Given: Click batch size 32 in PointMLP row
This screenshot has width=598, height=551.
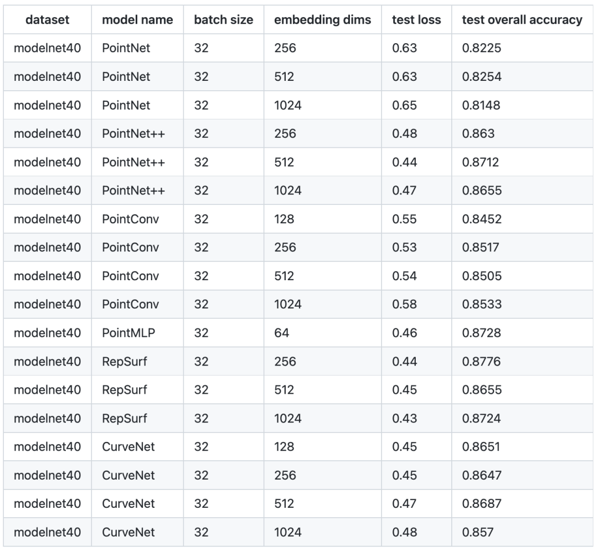Looking at the screenshot, I should [x=202, y=332].
